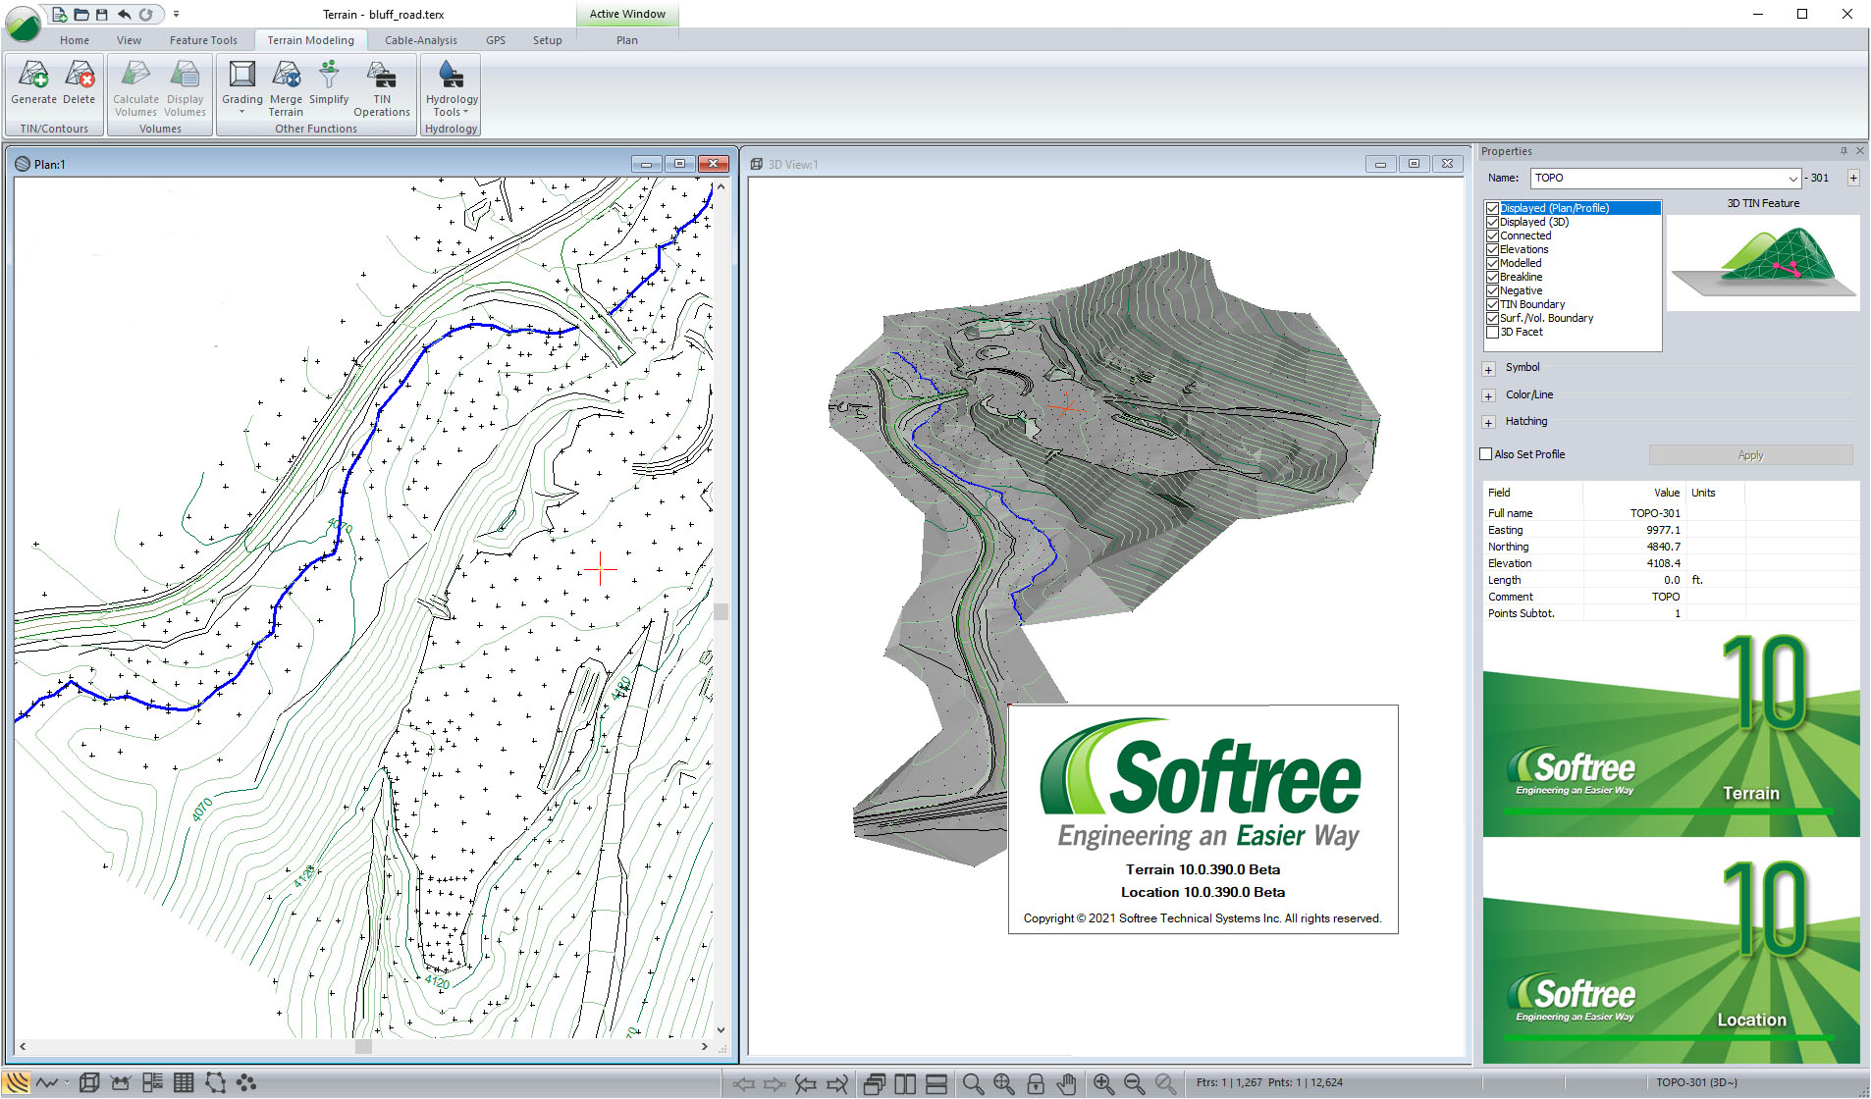Click the back arrow navigation button in the bottom toolbar
The image size is (1871, 1099).
744,1084
